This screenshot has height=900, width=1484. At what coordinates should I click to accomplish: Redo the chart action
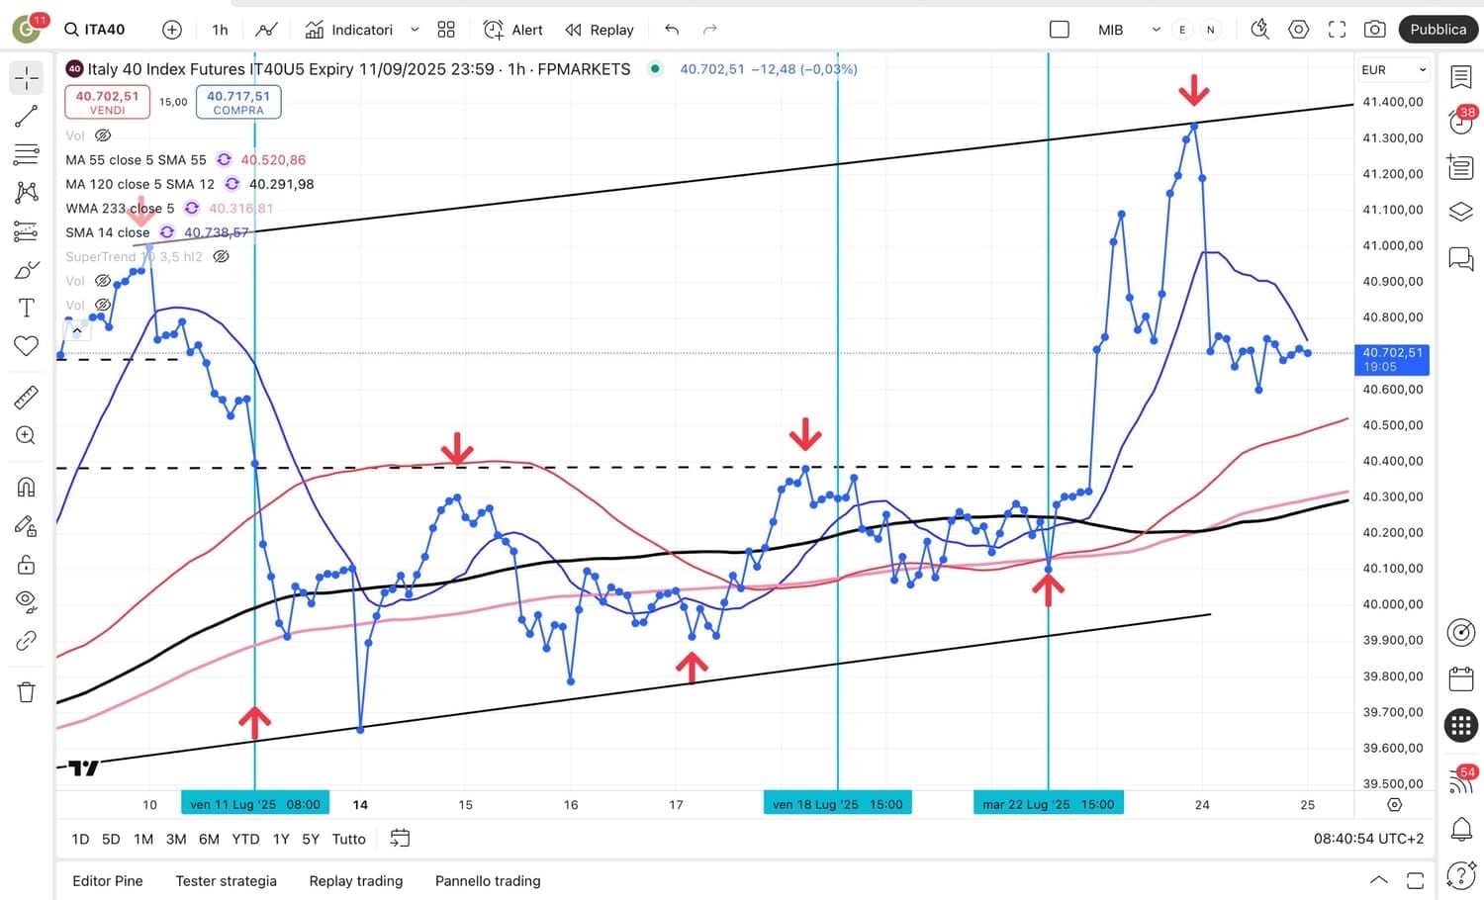pyautogui.click(x=710, y=30)
